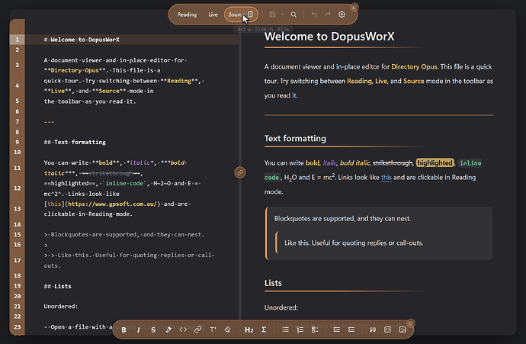Image resolution: width=526 pixels, height=344 pixels.
Task: Clear formatting with the eraser icon
Action: pos(227,330)
